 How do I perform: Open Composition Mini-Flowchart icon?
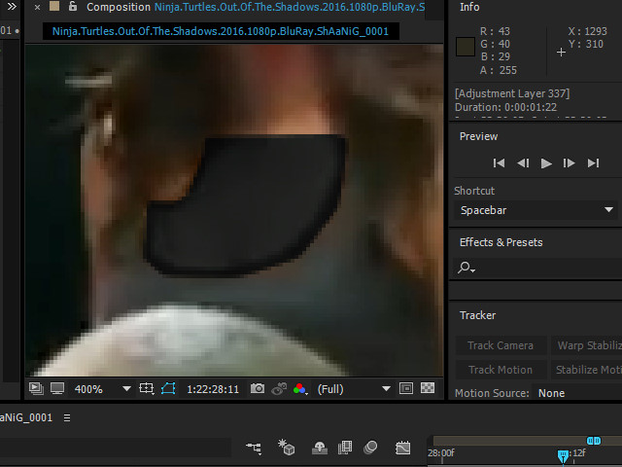(x=254, y=448)
